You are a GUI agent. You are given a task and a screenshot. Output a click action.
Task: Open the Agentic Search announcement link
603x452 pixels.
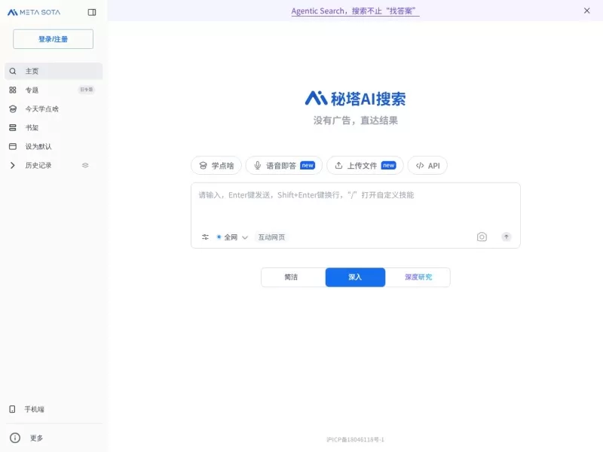pyautogui.click(x=354, y=11)
